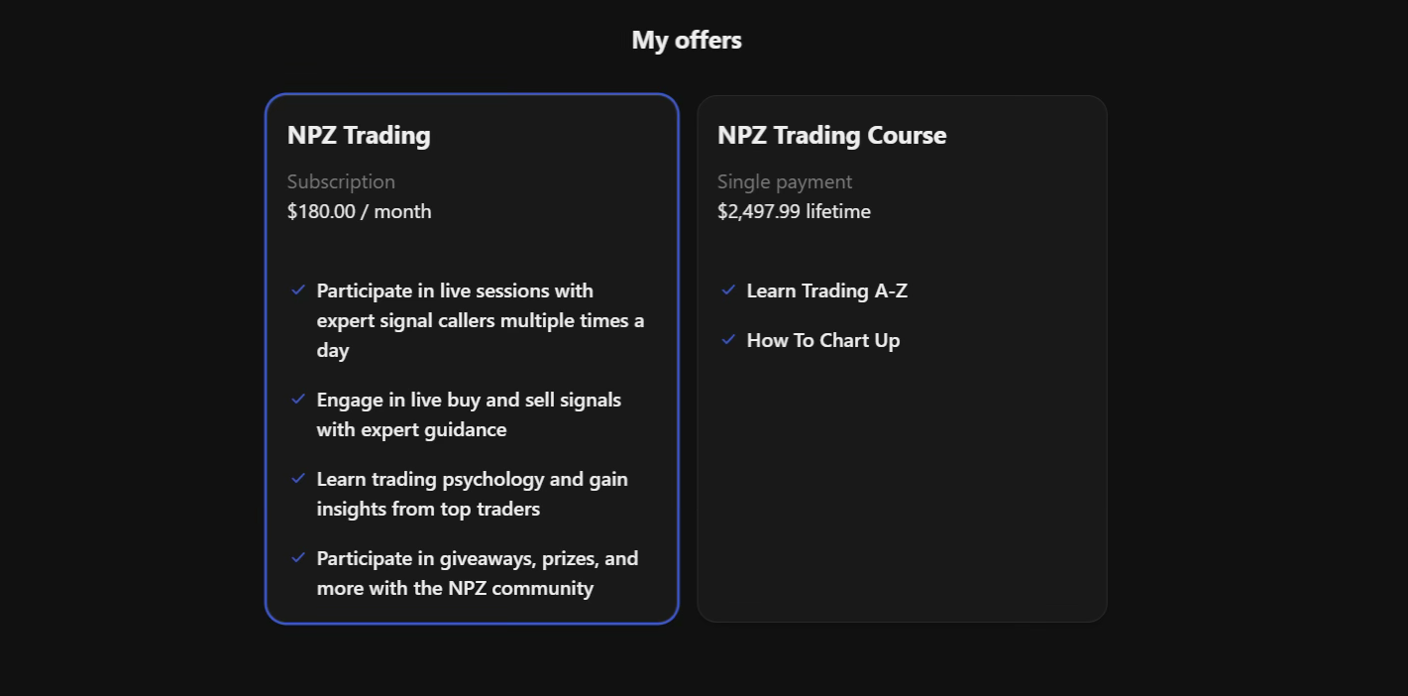The image size is (1408, 696).
Task: Click the Learn Trading A-Z feature text
Action: click(x=826, y=290)
